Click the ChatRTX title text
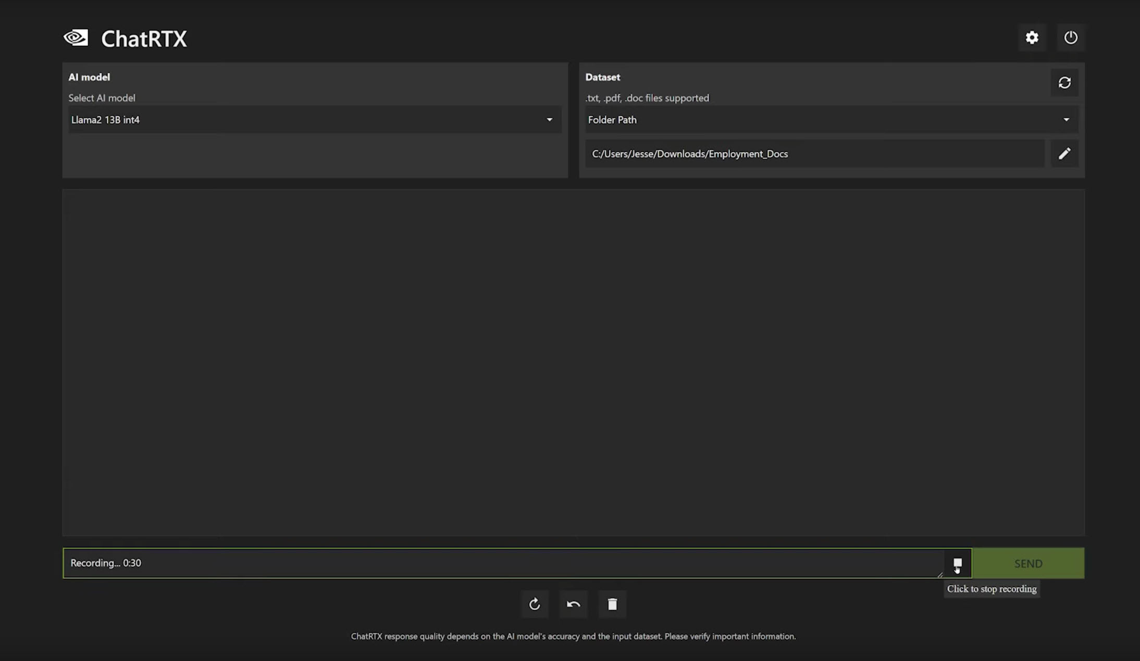The image size is (1140, 661). [x=144, y=39]
